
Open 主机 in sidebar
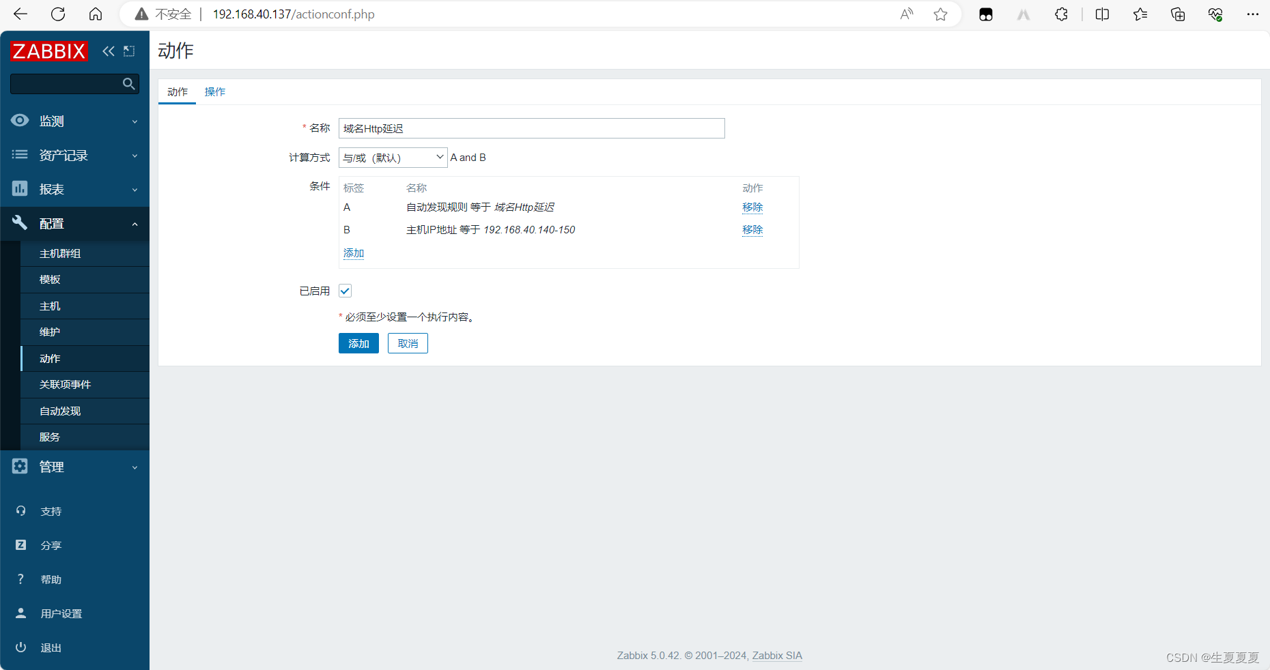click(x=85, y=306)
